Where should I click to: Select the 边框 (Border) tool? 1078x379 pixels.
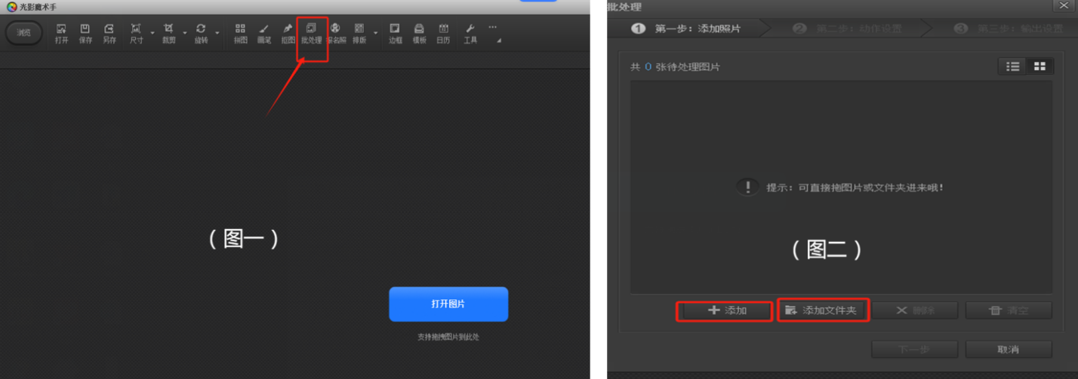coord(395,33)
